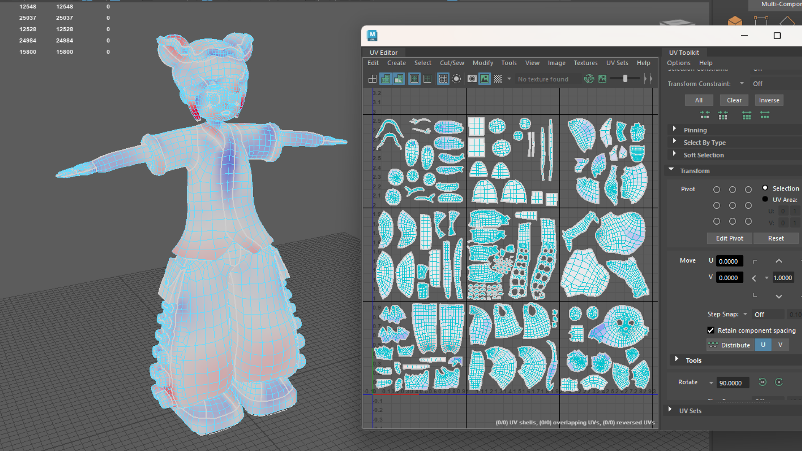Click shrink selection along loop icon
This screenshot has width=802, height=451.
705,115
